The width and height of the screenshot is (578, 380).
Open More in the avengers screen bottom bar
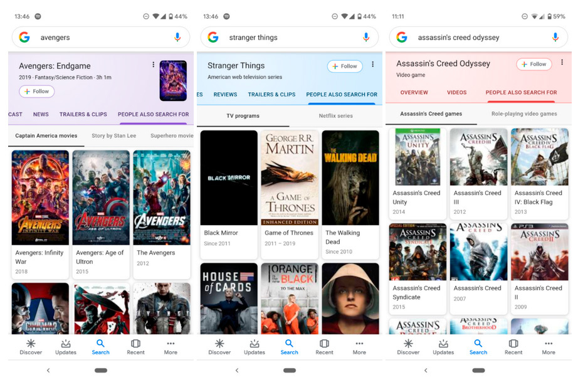[171, 347]
